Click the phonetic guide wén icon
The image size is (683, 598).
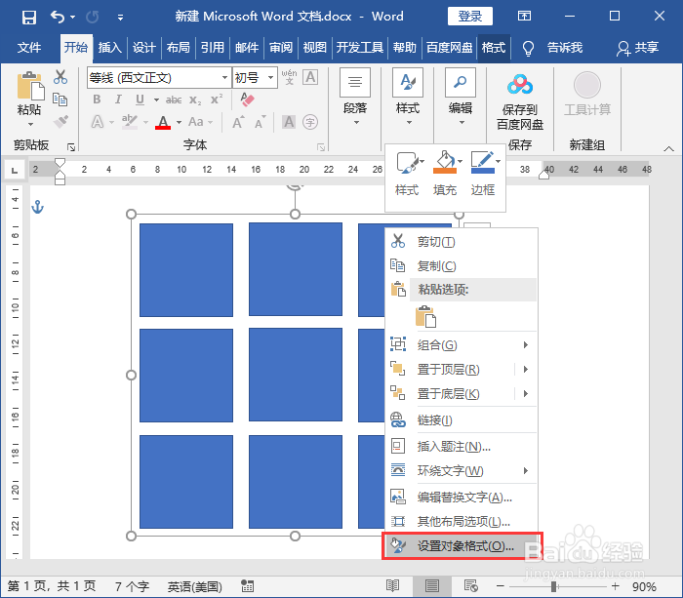pos(289,77)
